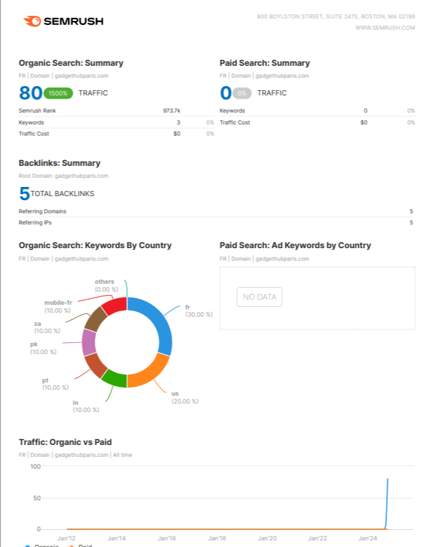Select the Semrush Rank row
Screen dimensions: 432x547
coord(116,111)
